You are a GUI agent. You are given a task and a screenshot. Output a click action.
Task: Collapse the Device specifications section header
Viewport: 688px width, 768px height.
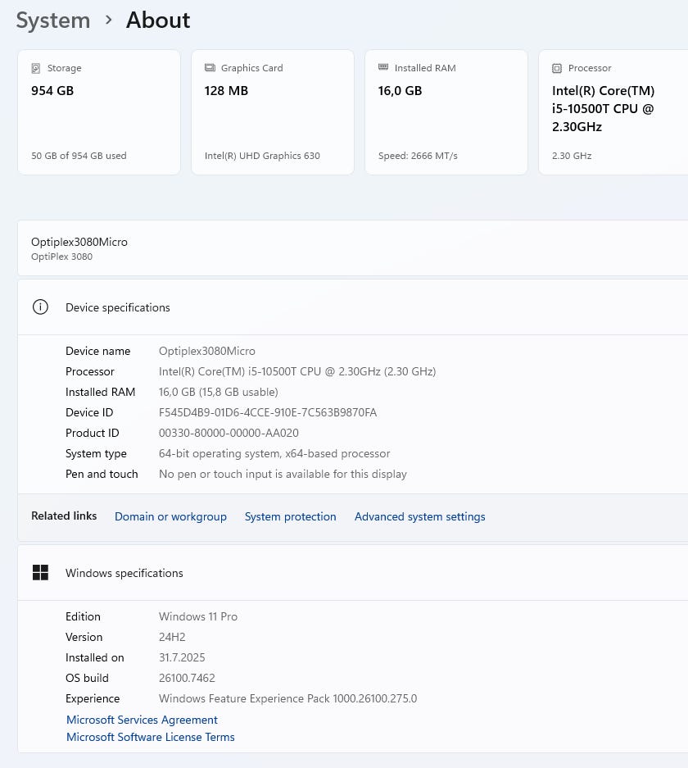pos(352,307)
